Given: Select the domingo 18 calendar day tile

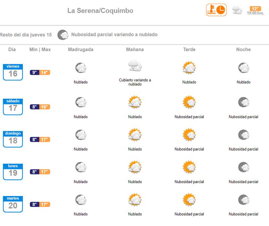Looking at the screenshot, I should [13, 139].
